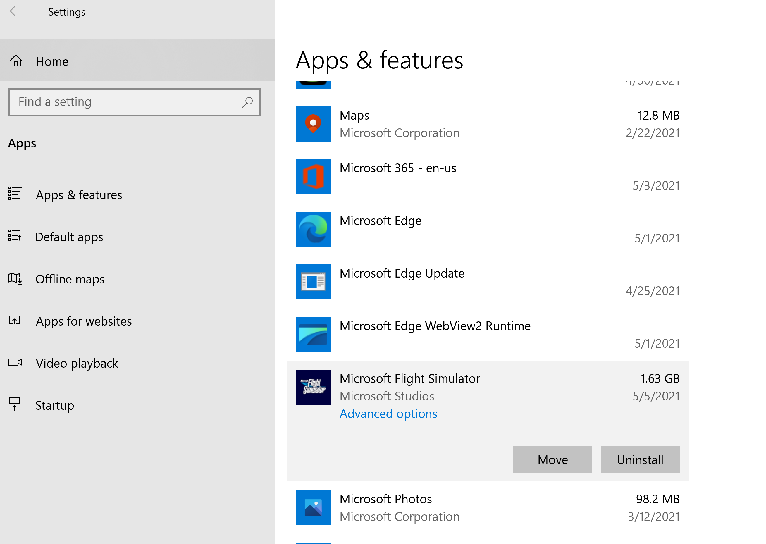766x544 pixels.
Task: Open the Default apps section
Action: pos(69,237)
